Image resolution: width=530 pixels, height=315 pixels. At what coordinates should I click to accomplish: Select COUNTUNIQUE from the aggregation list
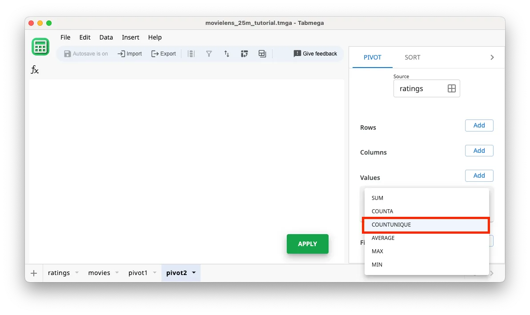click(391, 225)
